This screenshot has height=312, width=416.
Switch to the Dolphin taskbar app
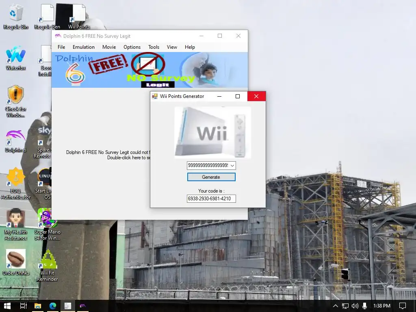point(82,306)
